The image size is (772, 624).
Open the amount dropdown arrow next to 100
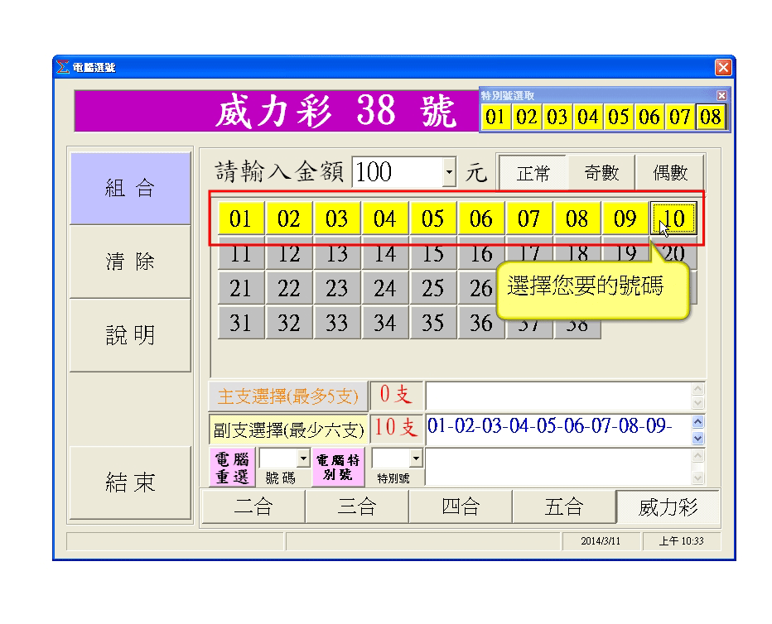pyautogui.click(x=449, y=172)
